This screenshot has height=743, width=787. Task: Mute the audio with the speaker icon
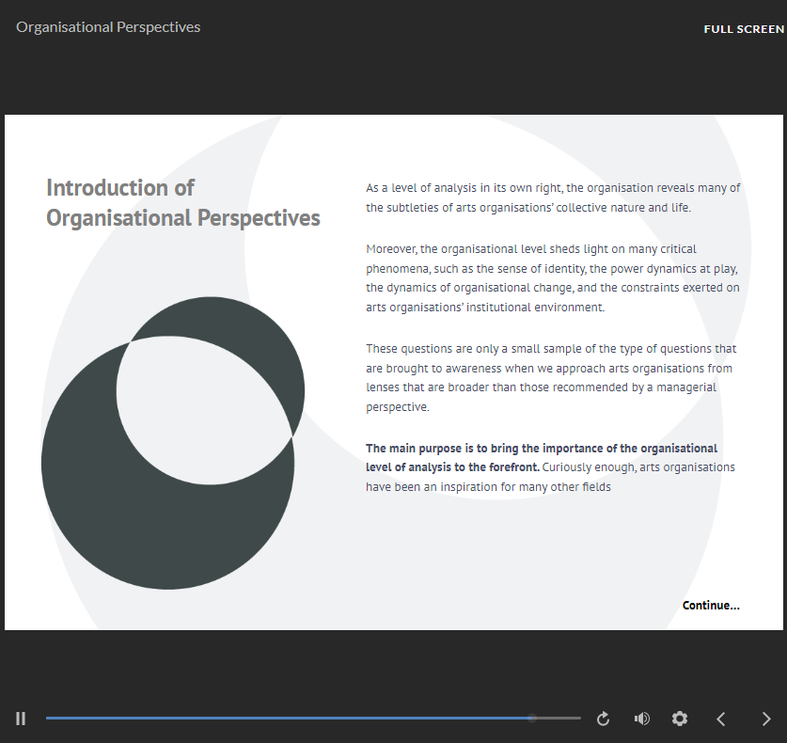click(x=642, y=719)
